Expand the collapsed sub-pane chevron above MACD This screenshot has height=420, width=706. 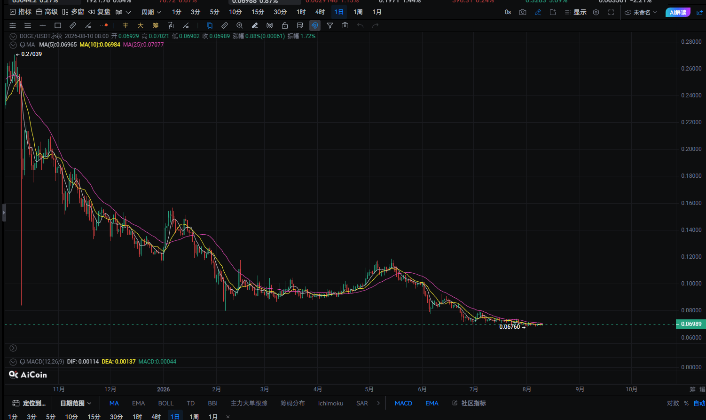tap(13, 348)
